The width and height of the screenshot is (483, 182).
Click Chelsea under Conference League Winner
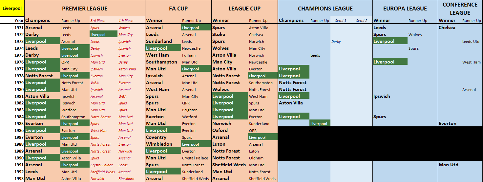447,28
